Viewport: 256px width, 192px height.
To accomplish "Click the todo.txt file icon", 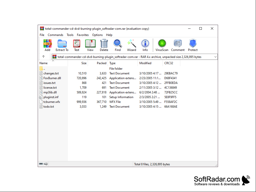I will coord(41,106).
